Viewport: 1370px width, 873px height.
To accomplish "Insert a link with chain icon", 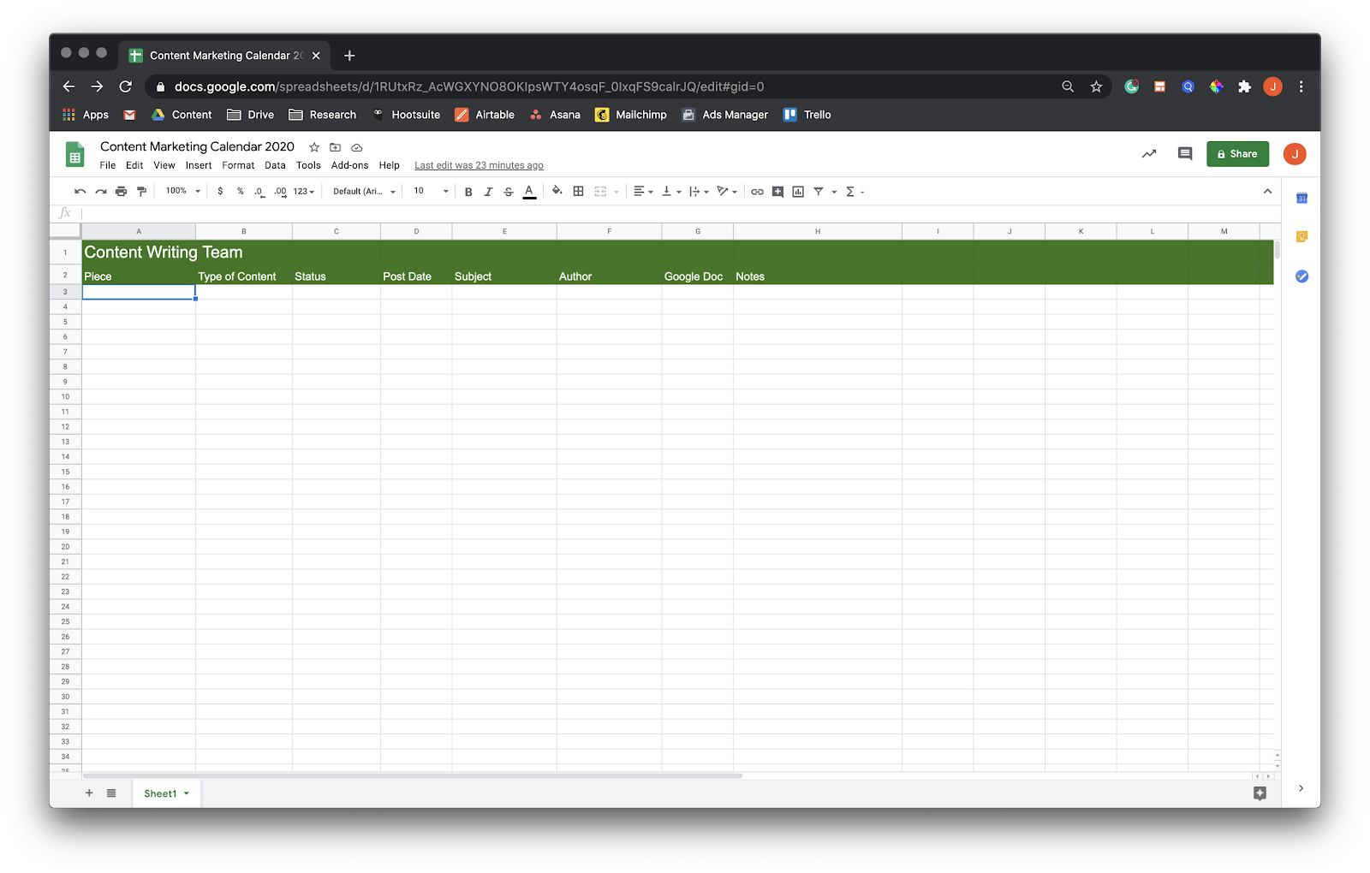I will [758, 192].
